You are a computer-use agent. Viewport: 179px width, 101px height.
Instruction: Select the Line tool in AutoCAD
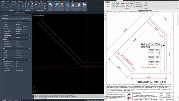3,5
